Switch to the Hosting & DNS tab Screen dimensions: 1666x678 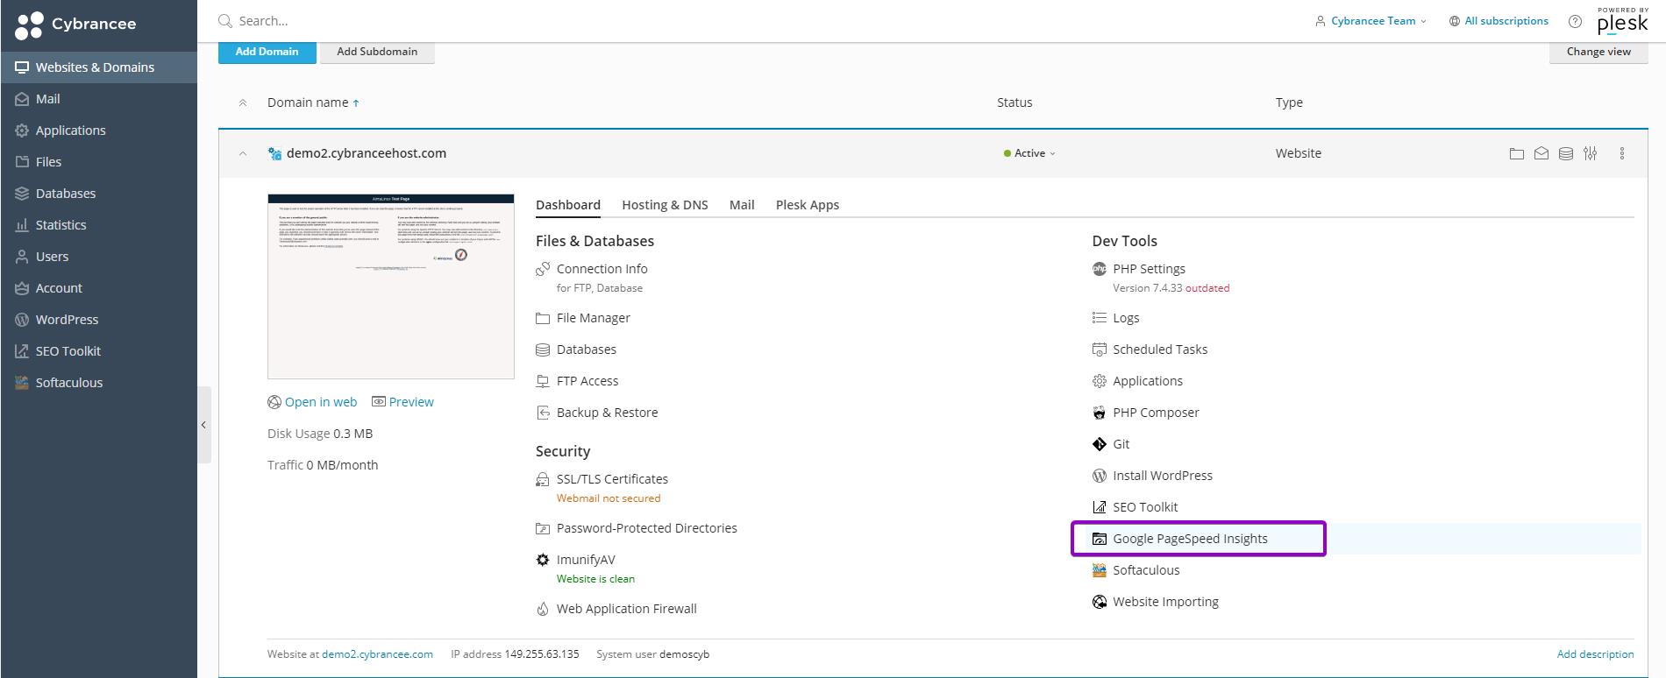tap(665, 205)
